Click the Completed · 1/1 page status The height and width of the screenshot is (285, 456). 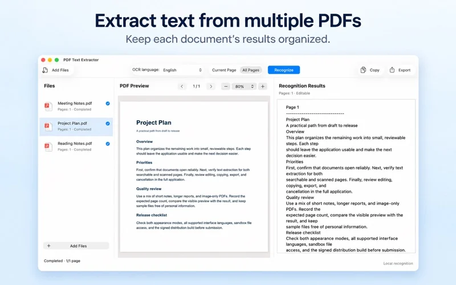click(62, 261)
